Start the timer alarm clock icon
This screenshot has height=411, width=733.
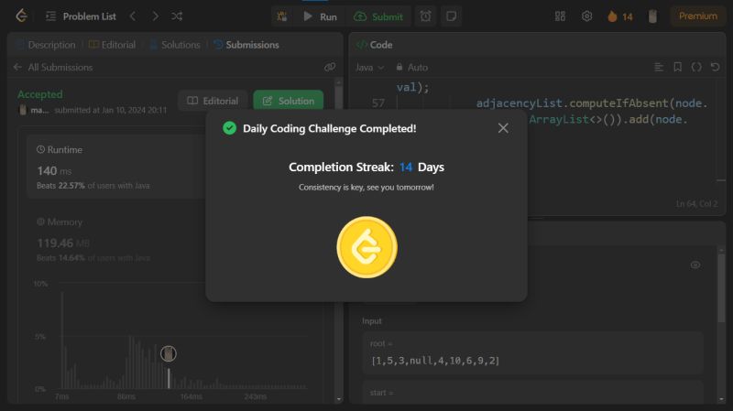coord(425,16)
